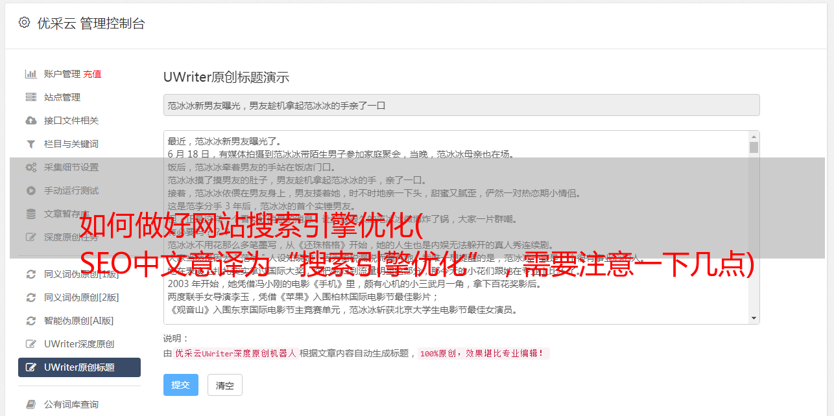Click the book icon for 公有词库查询
This screenshot has height=416, width=834.
pos(30,404)
